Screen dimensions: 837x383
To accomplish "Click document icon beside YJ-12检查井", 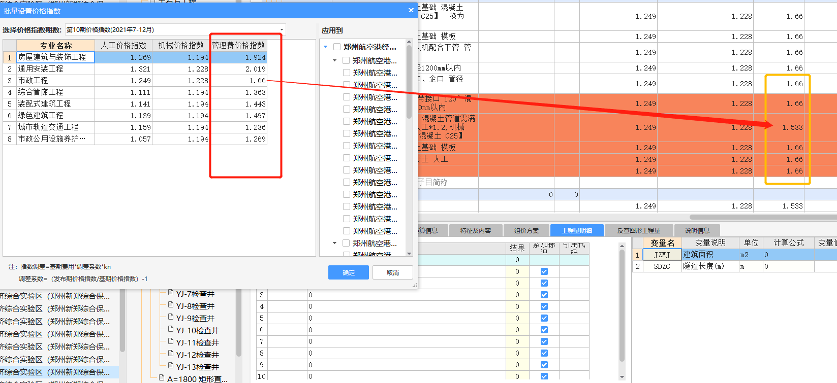I will [x=171, y=354].
